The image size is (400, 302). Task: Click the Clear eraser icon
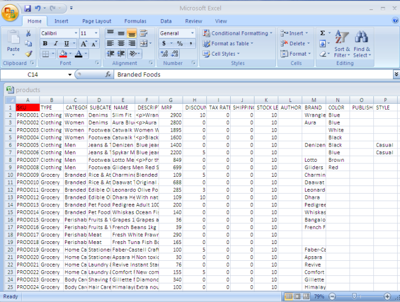click(x=323, y=54)
